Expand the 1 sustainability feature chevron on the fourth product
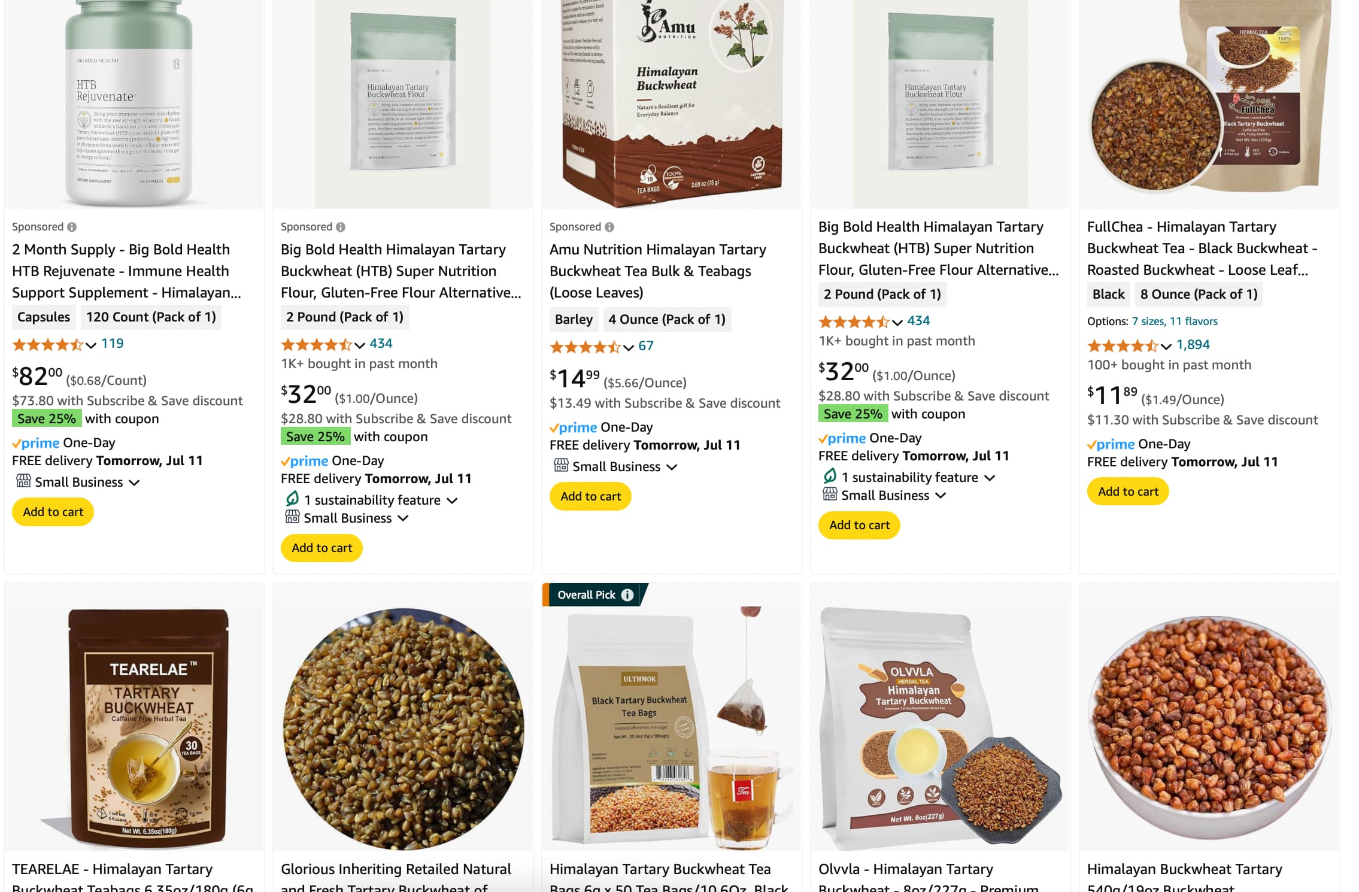The image size is (1359, 892). 989,478
